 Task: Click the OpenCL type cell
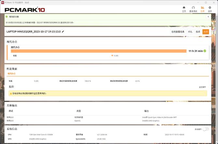tap(77, 121)
